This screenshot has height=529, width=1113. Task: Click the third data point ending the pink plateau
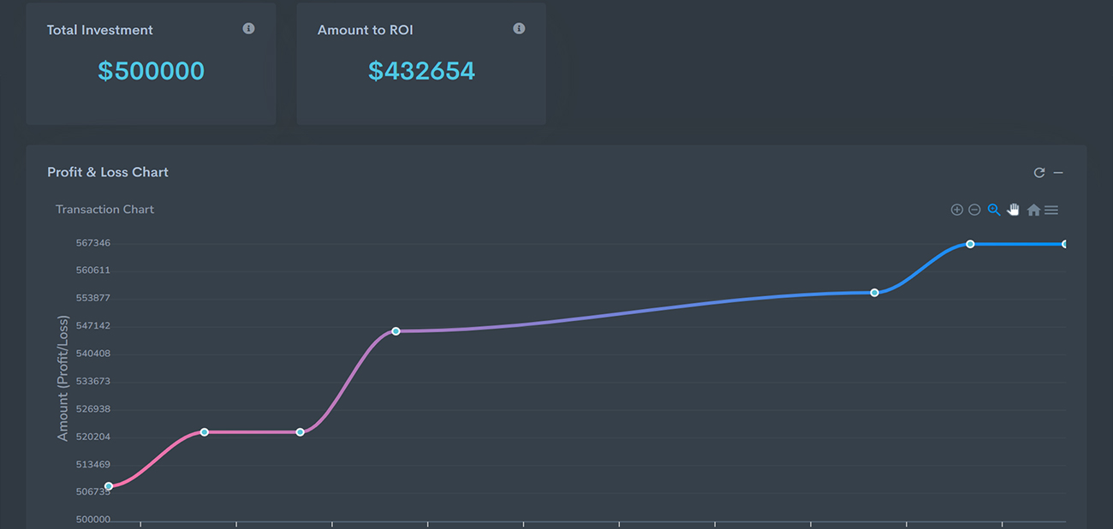(x=301, y=432)
